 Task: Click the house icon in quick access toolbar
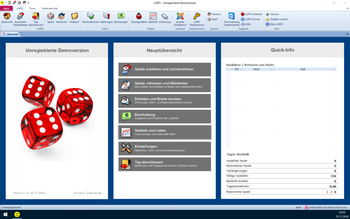coord(9,3)
